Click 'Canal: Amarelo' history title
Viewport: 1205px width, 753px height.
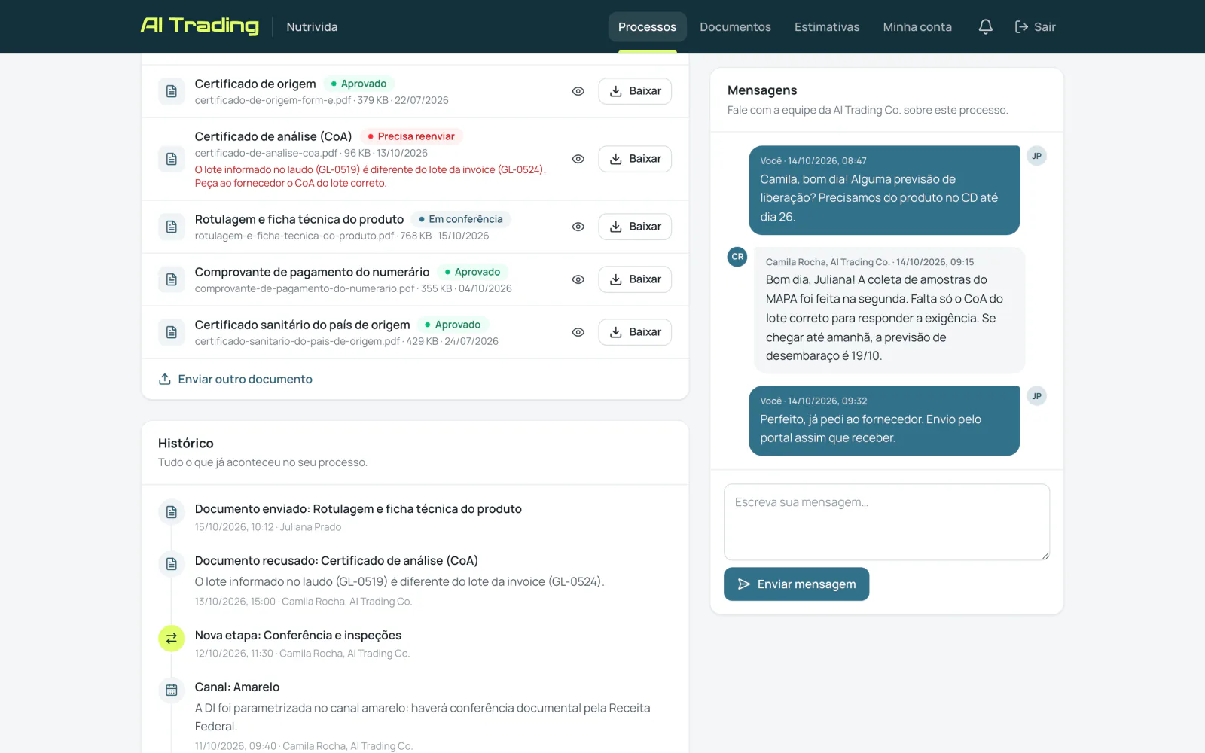tap(237, 687)
